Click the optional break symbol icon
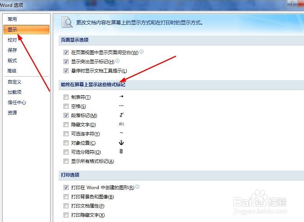The width and height of the screenshot is (304, 222). point(121,151)
